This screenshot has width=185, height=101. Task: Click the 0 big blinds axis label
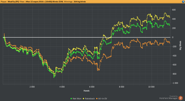point(173,37)
